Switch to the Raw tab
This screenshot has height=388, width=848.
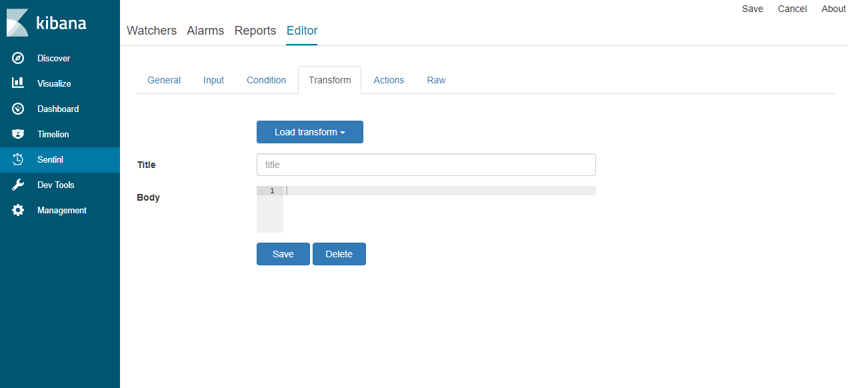pos(436,80)
